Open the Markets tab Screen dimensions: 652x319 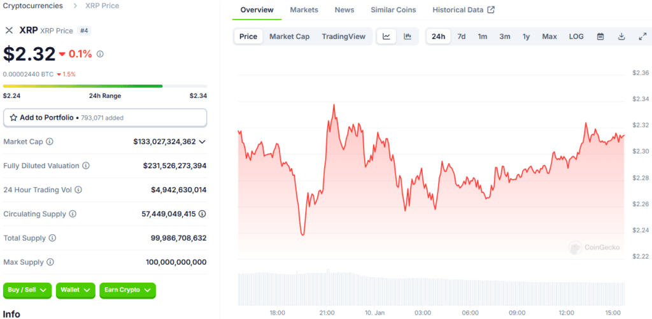(x=304, y=10)
